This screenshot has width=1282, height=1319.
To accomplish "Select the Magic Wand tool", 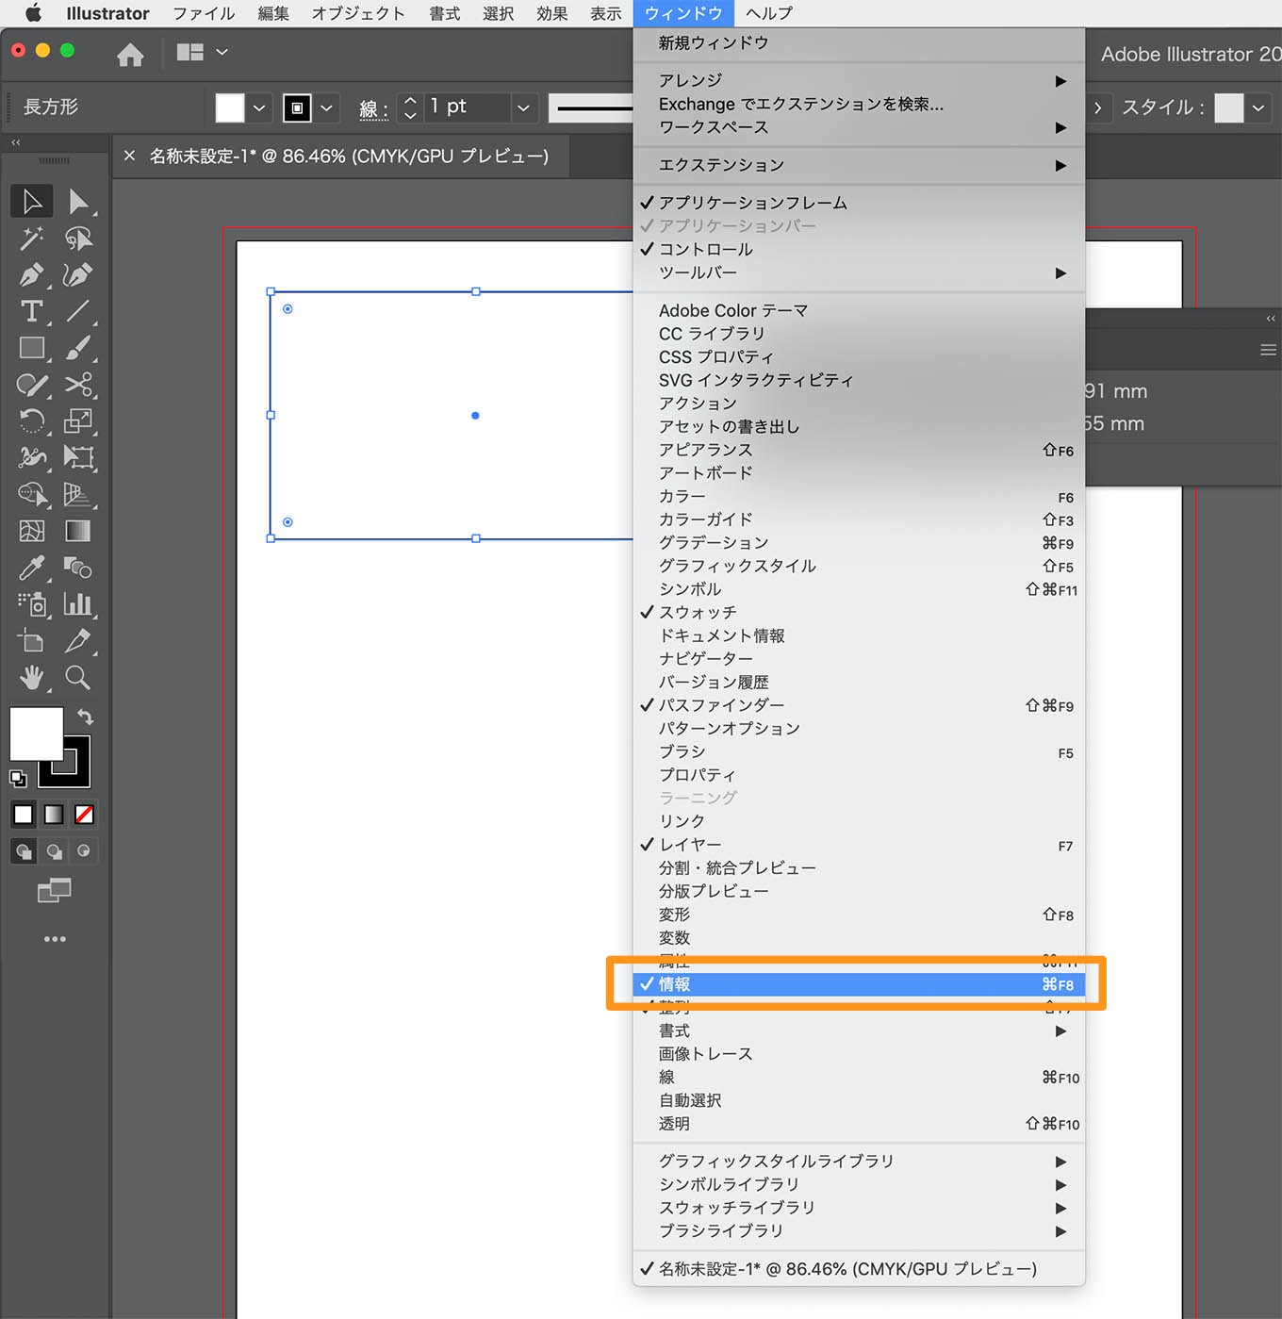I will tap(31, 238).
